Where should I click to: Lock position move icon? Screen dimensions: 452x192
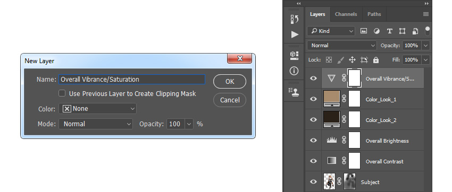352,60
